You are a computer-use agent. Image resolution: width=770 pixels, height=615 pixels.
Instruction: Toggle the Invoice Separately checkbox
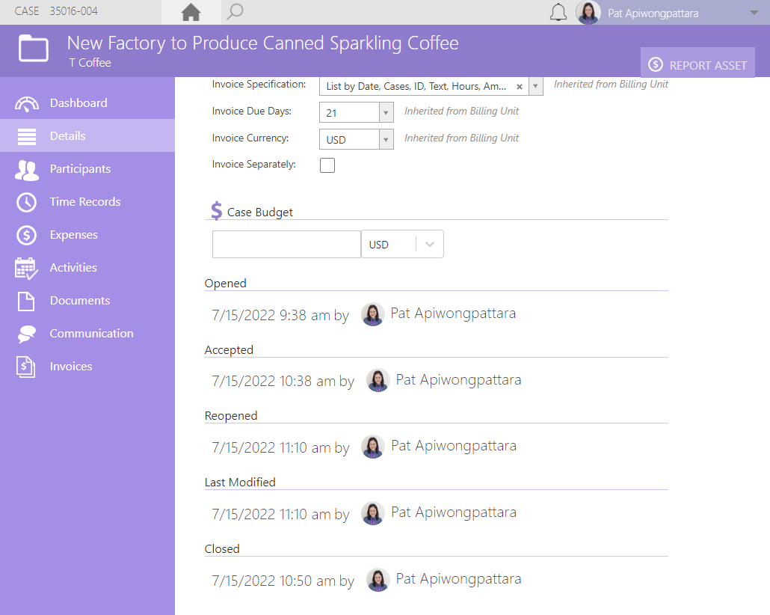[327, 165]
